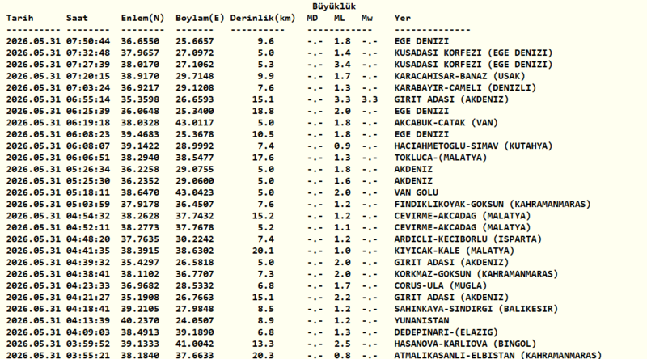This screenshot has width=647, height=359.
Task: Click longitude 43.0117
Action: point(195,123)
